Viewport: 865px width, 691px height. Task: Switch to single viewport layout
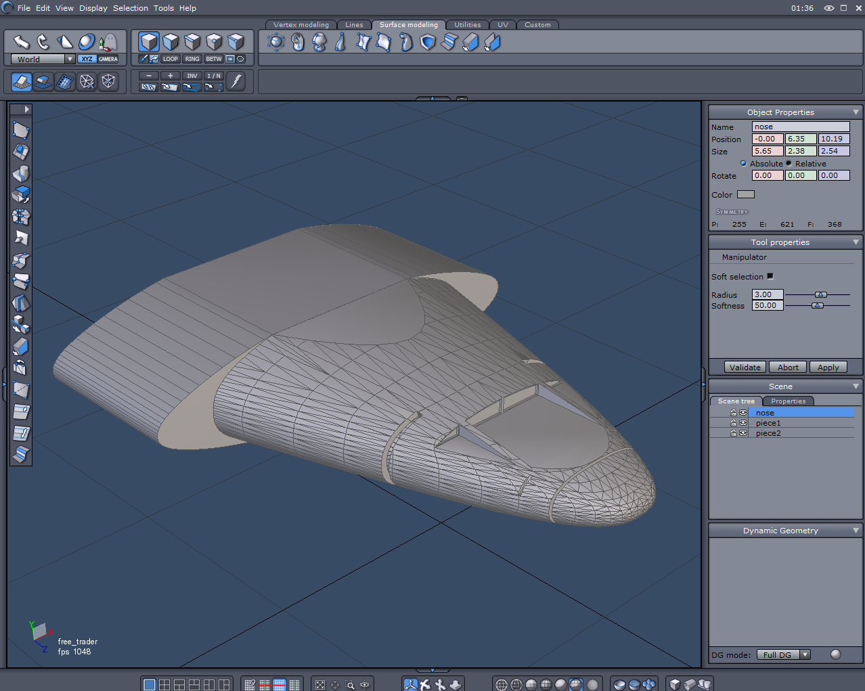pyautogui.click(x=150, y=685)
